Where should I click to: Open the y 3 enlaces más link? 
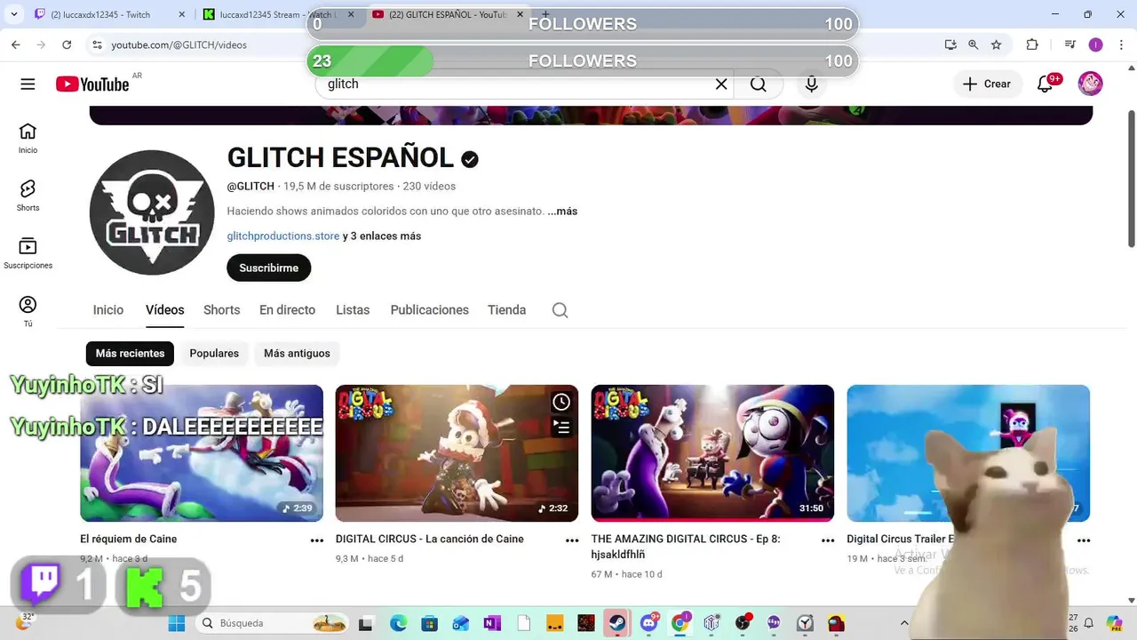pyautogui.click(x=382, y=236)
